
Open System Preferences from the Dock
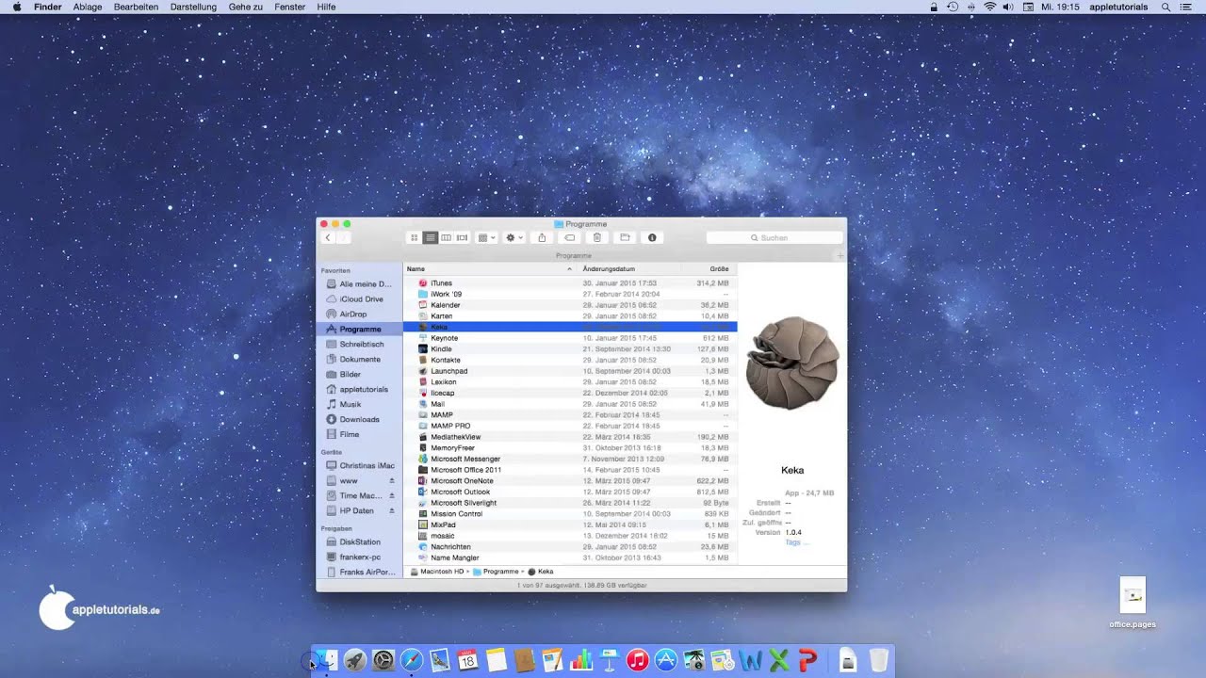(383, 660)
